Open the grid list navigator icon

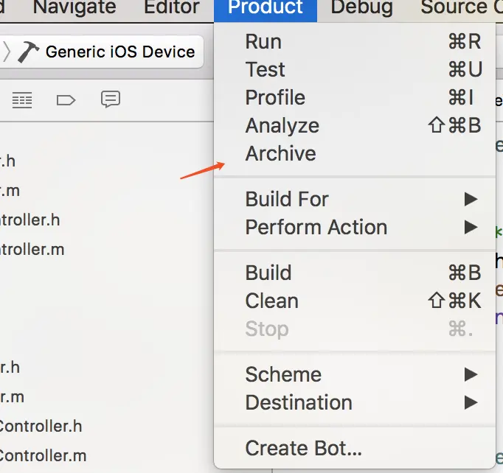22,100
